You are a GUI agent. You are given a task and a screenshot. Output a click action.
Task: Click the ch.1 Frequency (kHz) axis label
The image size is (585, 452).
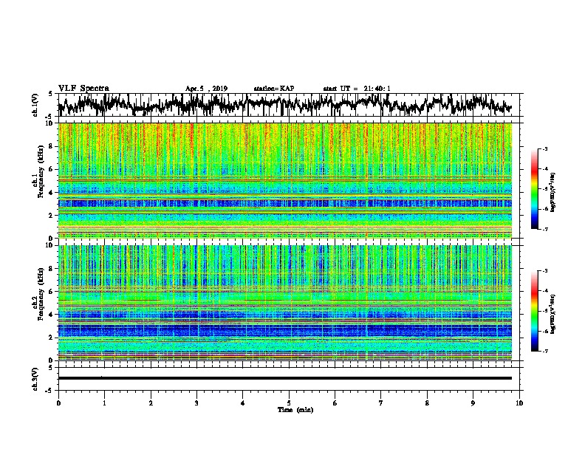coord(38,171)
